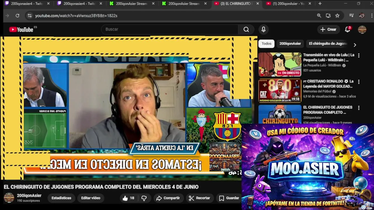Close the first 200iqonAsier Stream Kick tab
Viewport: 374px width, 210px height.
153,3
